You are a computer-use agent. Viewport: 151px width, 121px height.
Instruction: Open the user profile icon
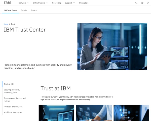click(x=148, y=3)
